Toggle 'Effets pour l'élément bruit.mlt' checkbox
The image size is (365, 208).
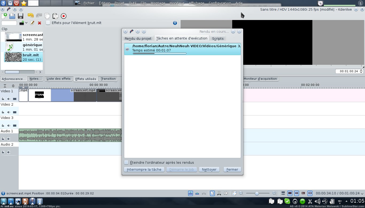(x=48, y=23)
